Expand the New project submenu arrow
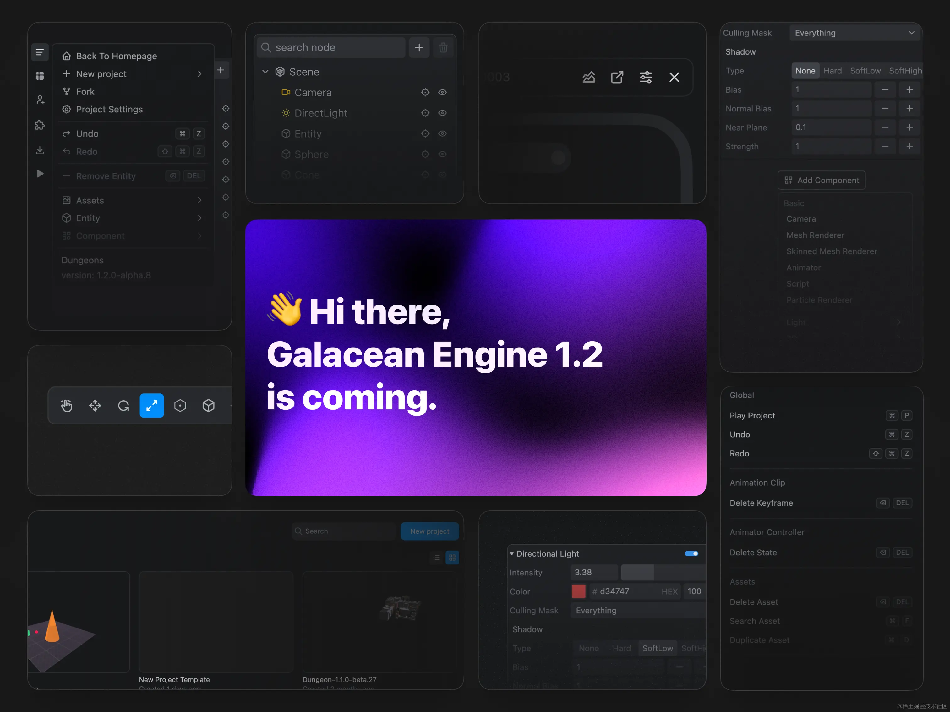The width and height of the screenshot is (950, 712). [200, 74]
